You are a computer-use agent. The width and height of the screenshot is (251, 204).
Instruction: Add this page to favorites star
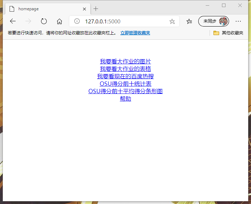172,21
